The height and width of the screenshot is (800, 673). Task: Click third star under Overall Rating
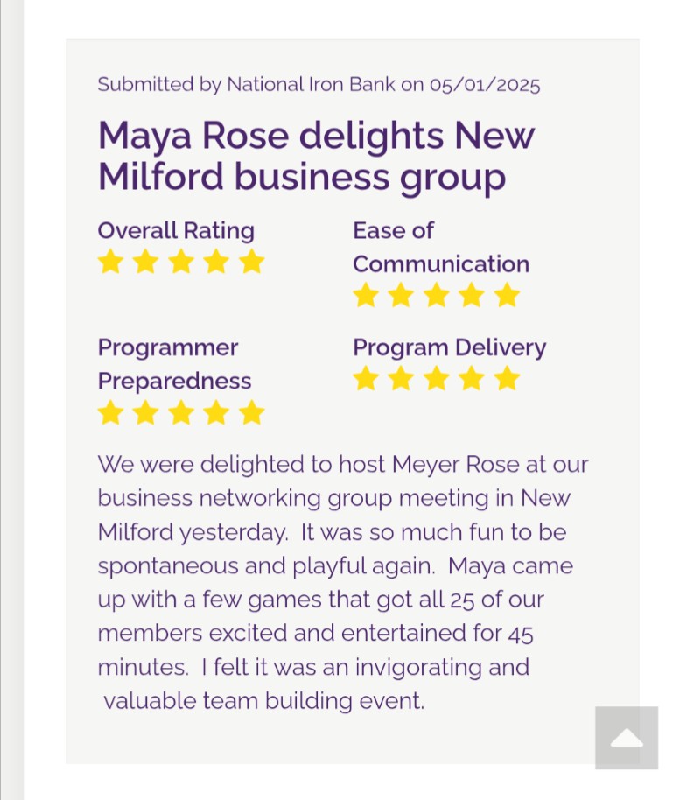click(181, 262)
